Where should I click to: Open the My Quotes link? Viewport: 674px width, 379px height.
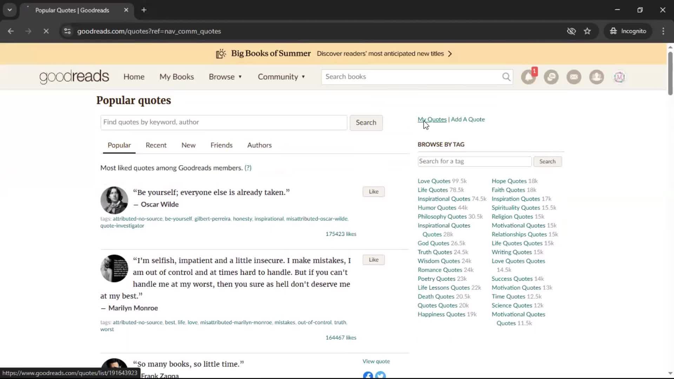tap(432, 119)
